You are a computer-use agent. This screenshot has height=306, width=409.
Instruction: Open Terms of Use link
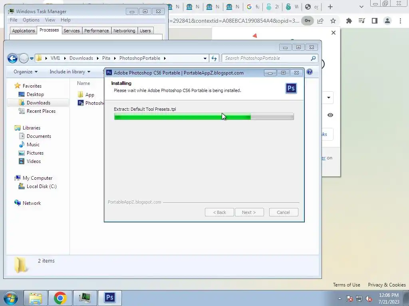(346, 284)
